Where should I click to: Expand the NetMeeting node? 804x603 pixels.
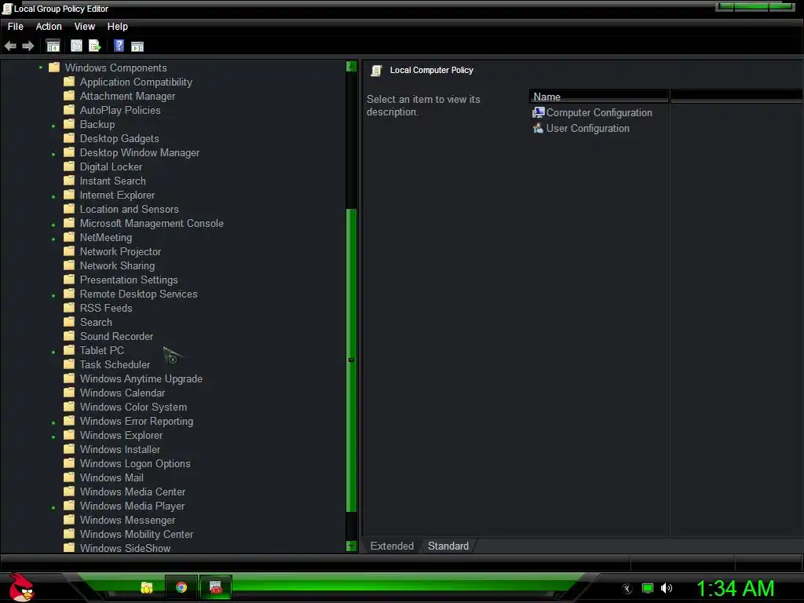[x=53, y=239]
